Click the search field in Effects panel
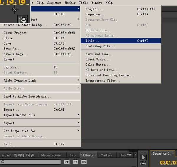This screenshot has height=167, width=177. coord(30,162)
